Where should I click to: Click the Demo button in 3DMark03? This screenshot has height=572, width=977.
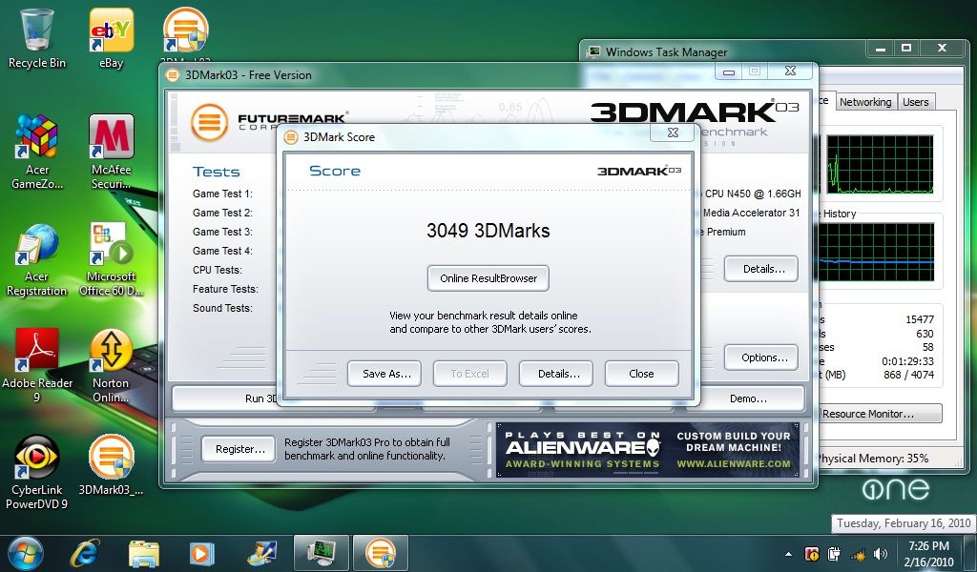click(x=748, y=398)
